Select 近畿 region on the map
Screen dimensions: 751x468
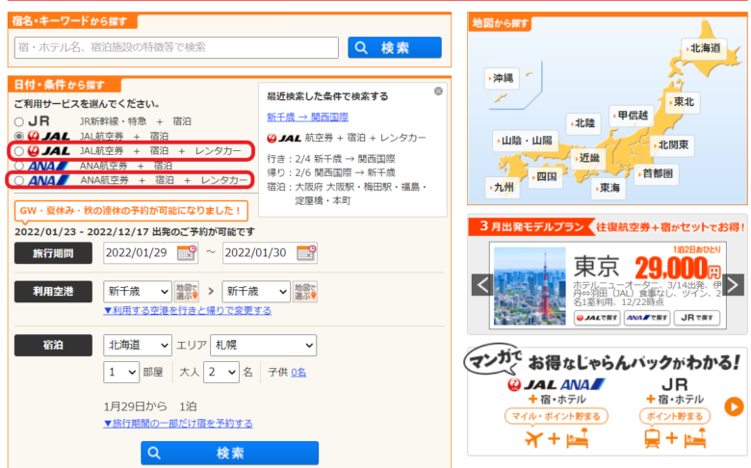point(588,158)
